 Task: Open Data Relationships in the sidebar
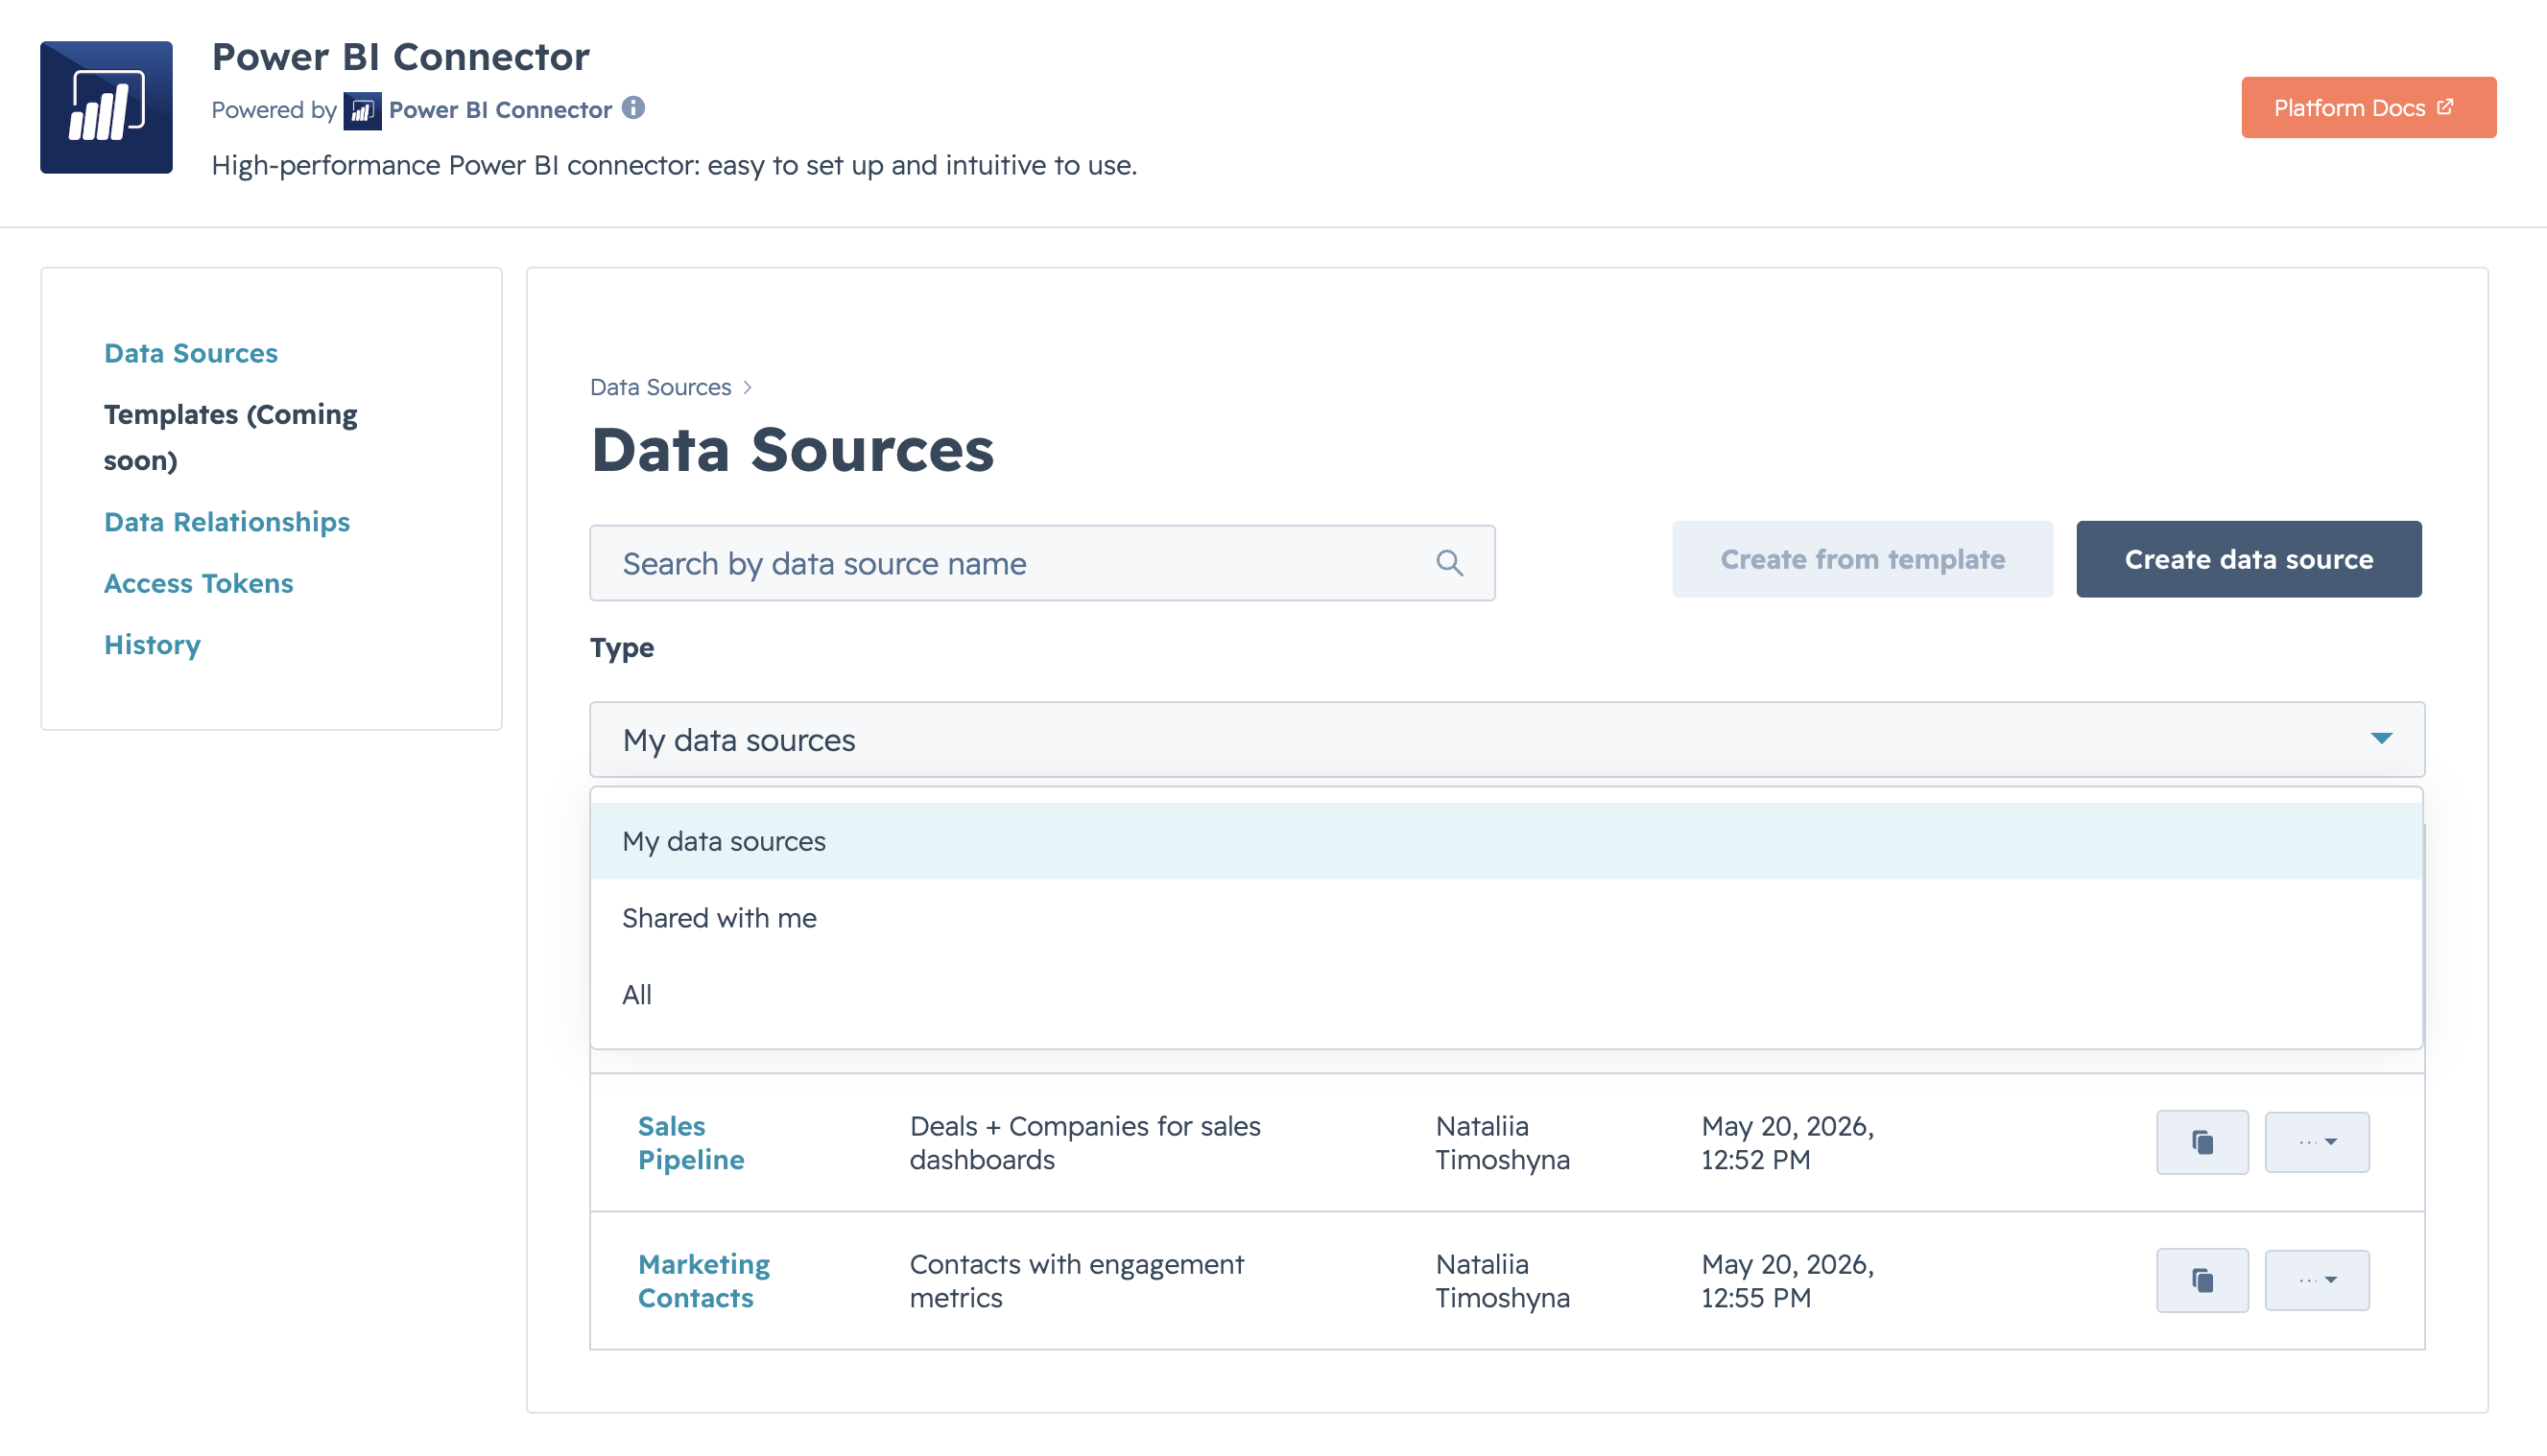pos(227,522)
